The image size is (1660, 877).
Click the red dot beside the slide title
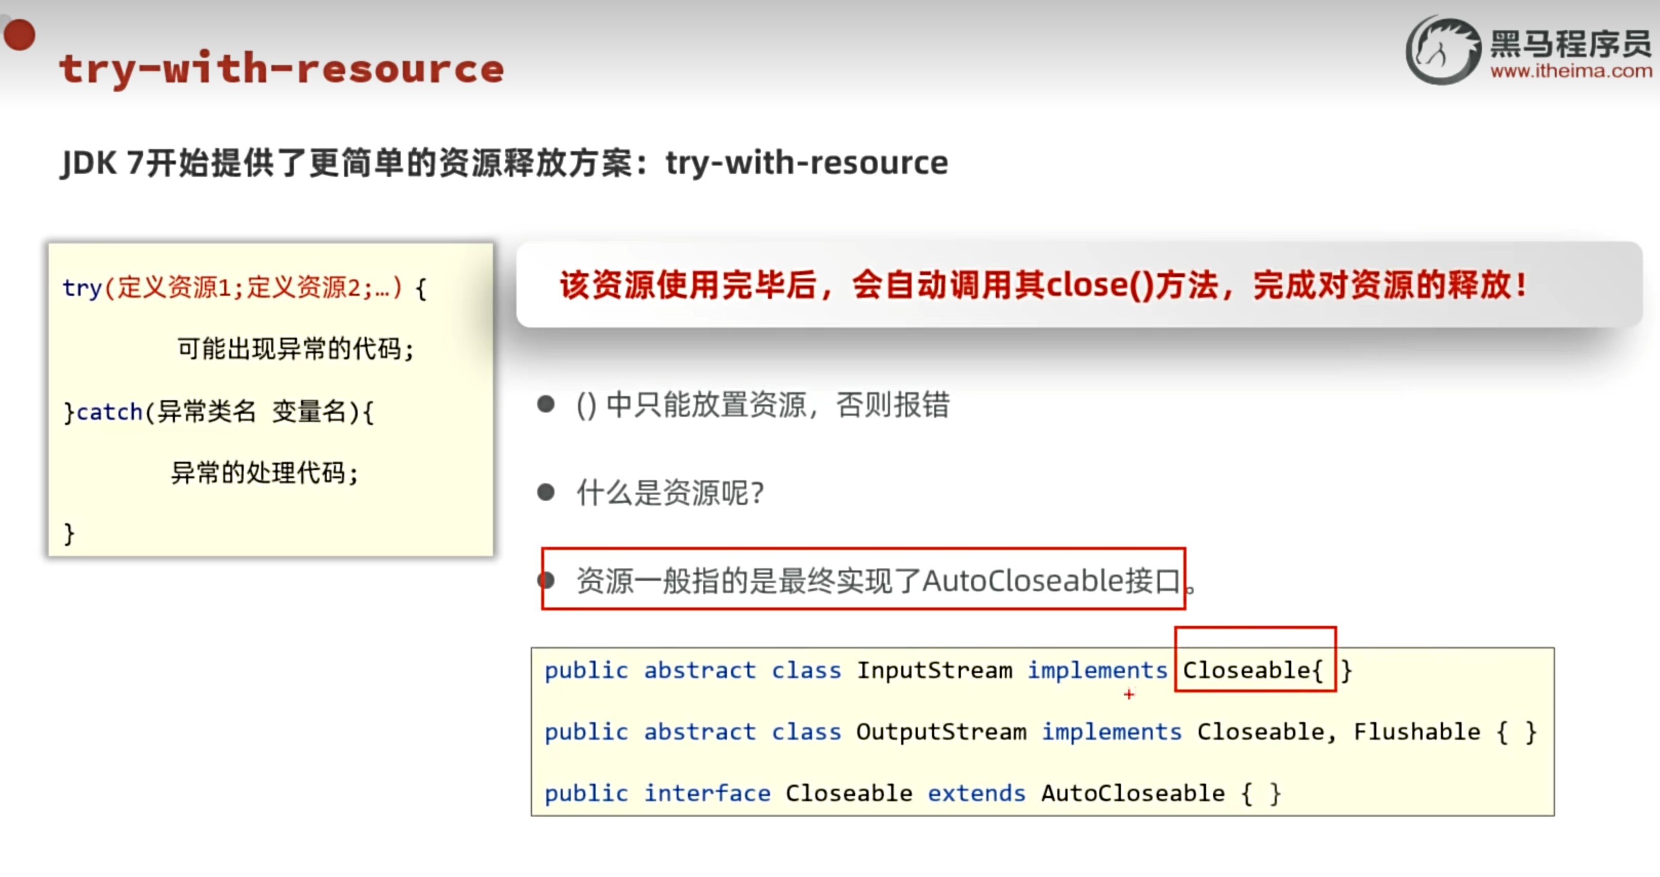pos(19,34)
